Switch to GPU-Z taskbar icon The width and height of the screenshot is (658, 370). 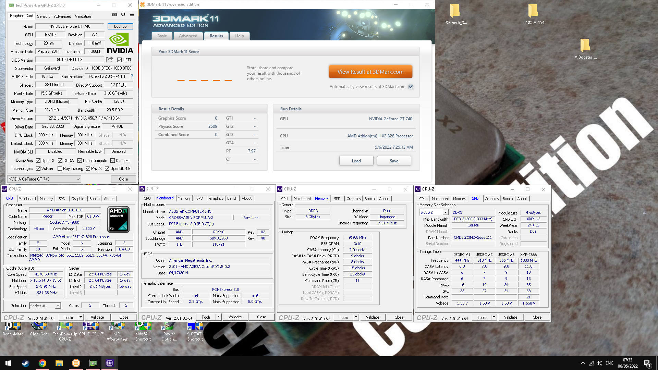[93, 363]
